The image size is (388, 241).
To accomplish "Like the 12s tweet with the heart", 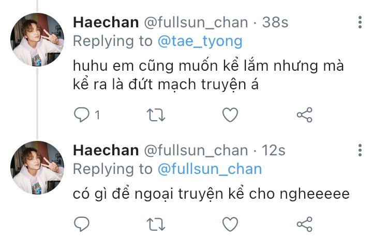I will 229,223.
